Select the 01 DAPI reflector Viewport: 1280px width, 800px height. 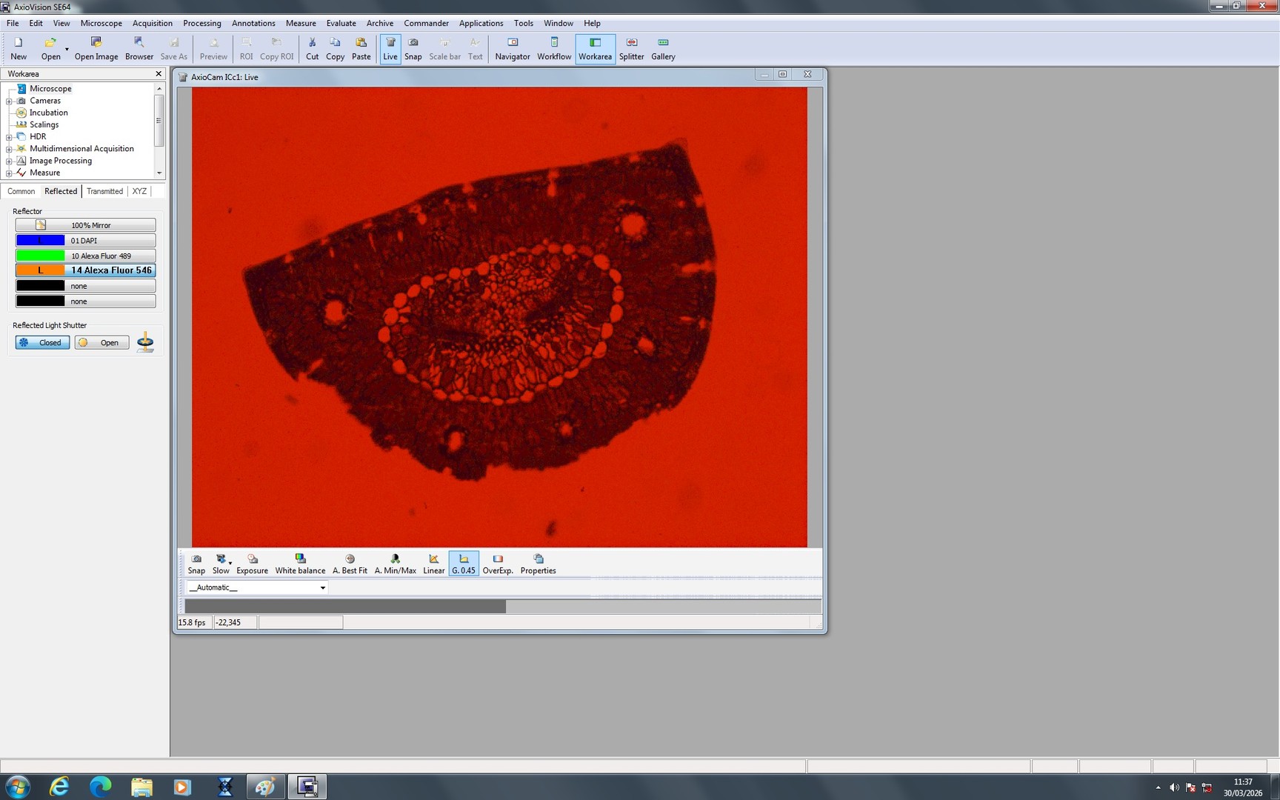(85, 240)
